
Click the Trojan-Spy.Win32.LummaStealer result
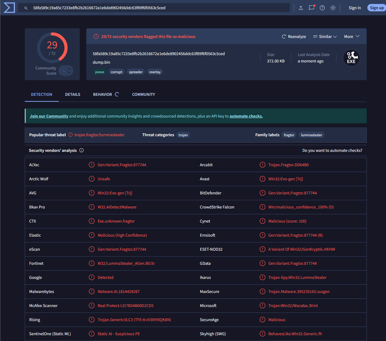297,277
